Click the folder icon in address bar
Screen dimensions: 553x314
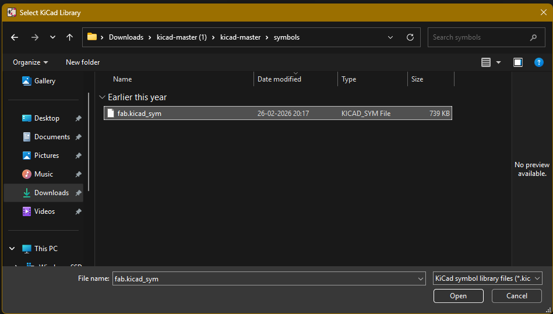(92, 37)
